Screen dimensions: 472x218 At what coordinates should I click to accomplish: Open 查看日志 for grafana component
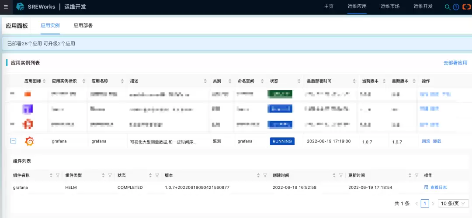coord(439,187)
